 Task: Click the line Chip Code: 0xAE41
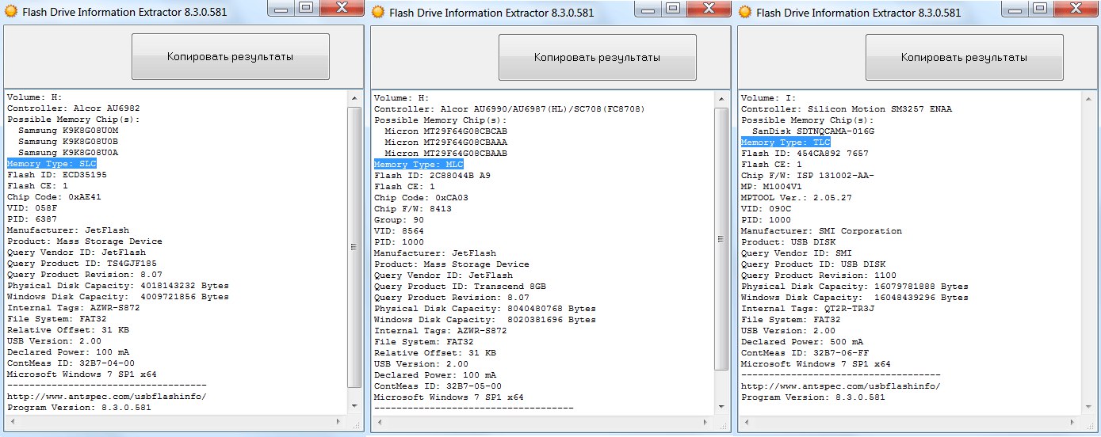pyautogui.click(x=54, y=196)
